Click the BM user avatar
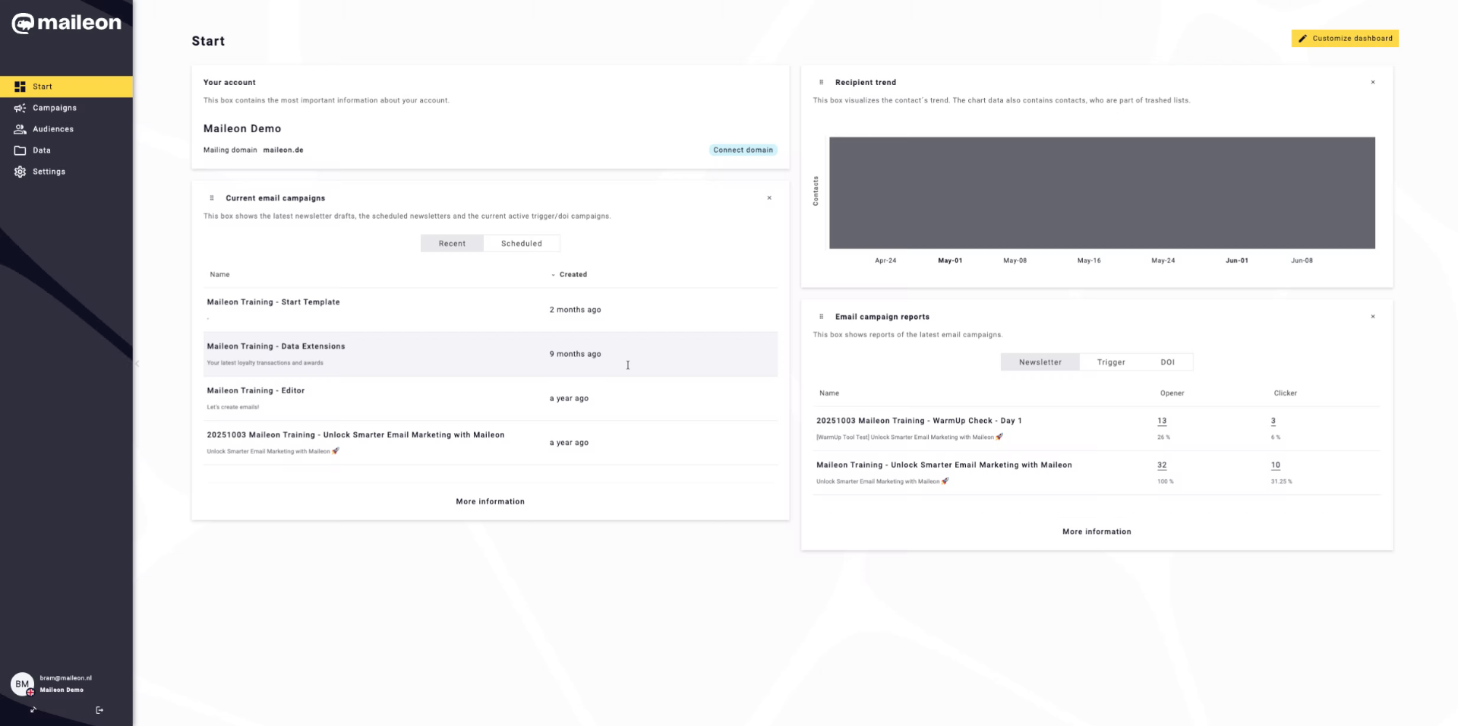Screen dimensions: 1458x726 coord(22,683)
